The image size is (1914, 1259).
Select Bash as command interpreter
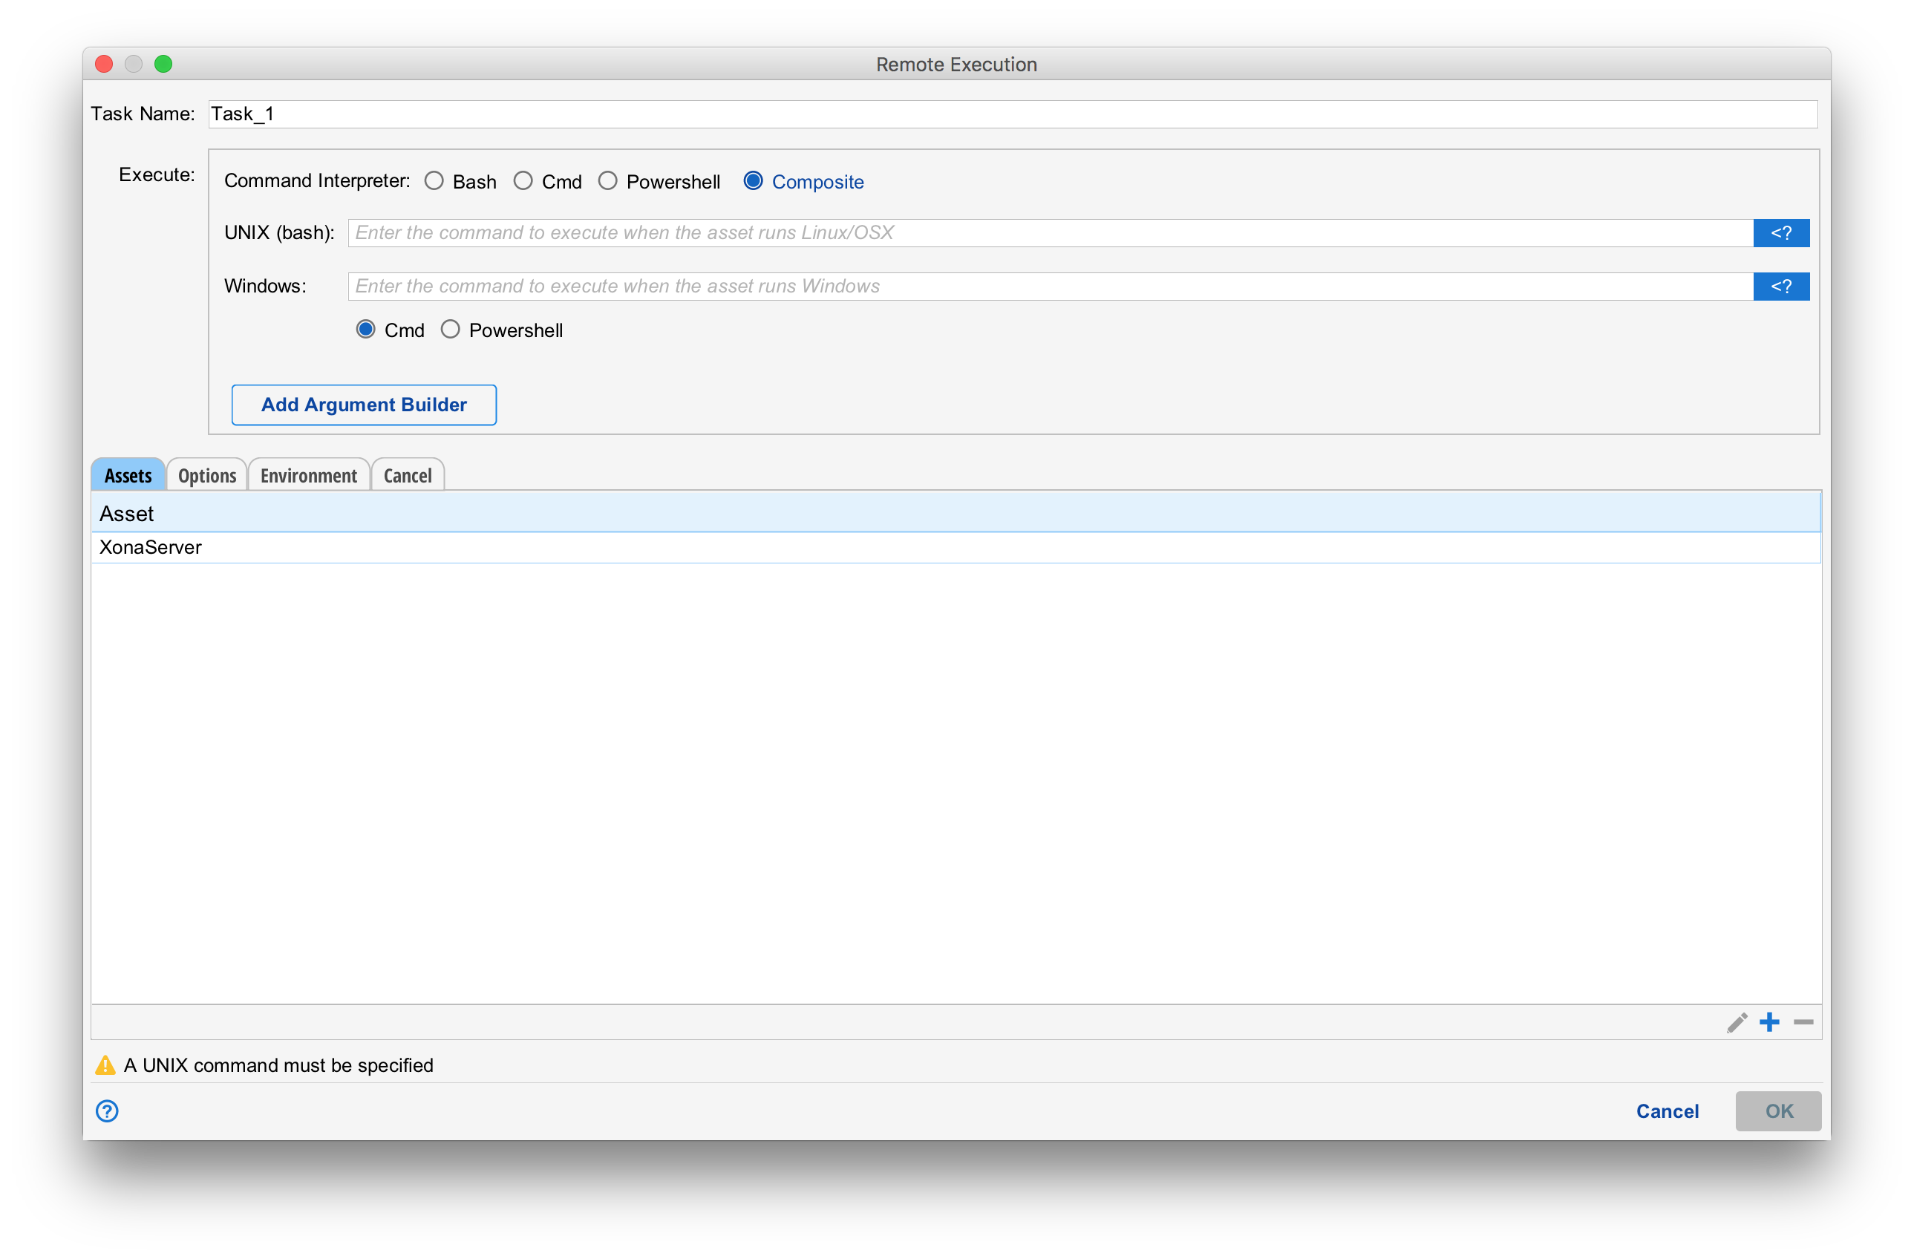(434, 181)
